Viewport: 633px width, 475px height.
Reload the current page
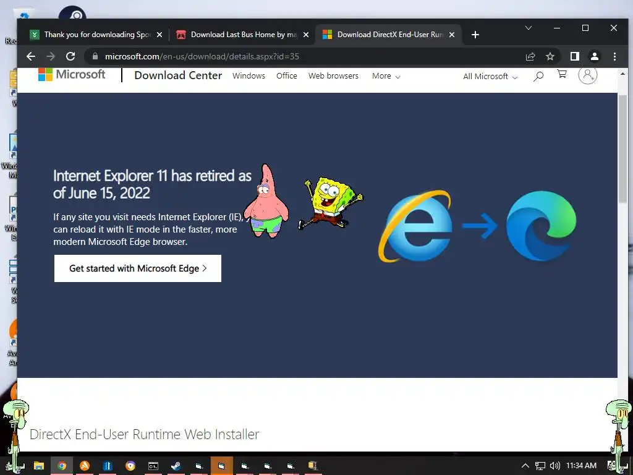coord(70,56)
